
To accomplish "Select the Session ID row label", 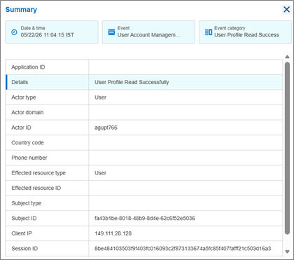I will pos(24,249).
